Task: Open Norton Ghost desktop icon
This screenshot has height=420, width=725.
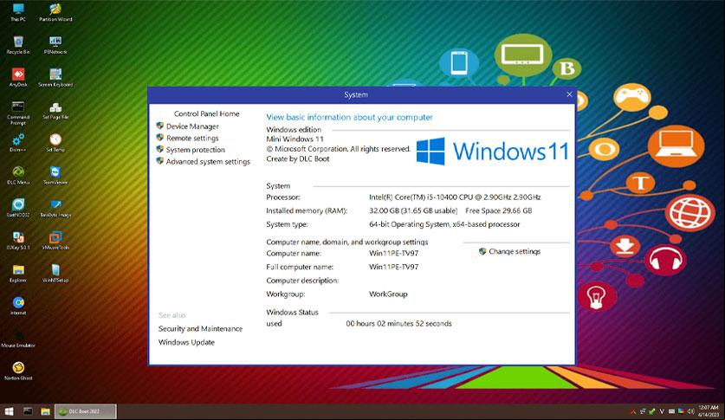Action: 18,371
